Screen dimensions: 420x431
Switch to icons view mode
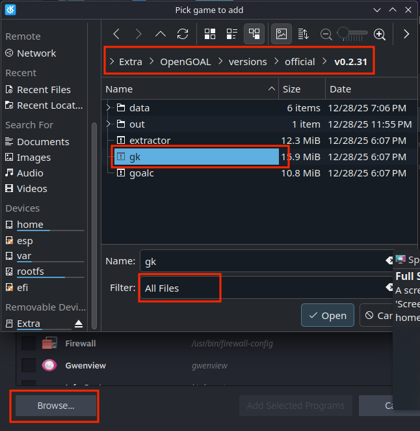point(210,34)
